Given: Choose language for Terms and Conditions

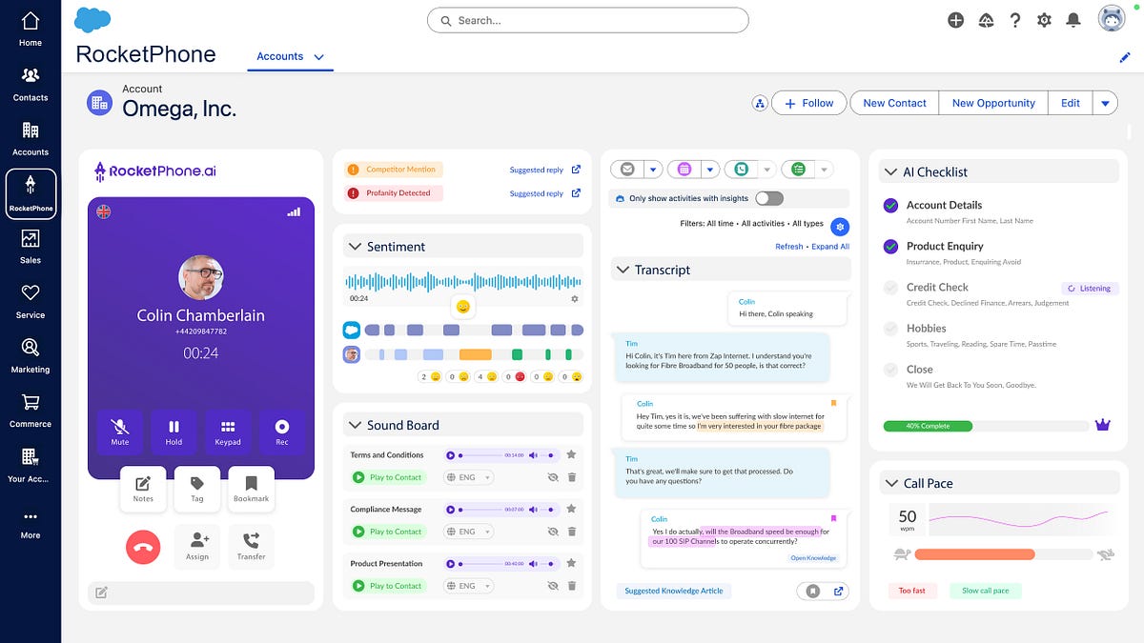Looking at the screenshot, I should coord(468,477).
